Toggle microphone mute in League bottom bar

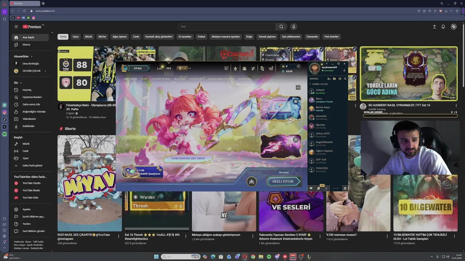point(326,188)
